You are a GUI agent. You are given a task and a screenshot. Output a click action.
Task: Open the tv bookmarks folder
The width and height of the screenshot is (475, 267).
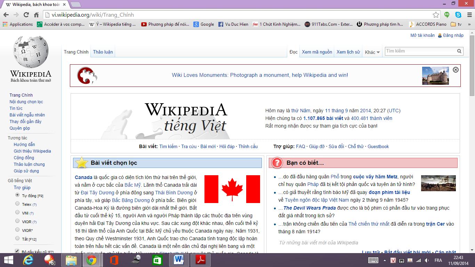click(x=456, y=24)
